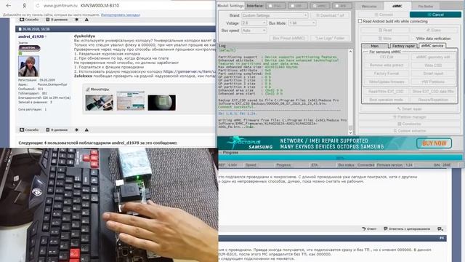Screen dimensions: 465x262
Task: Select the last Interface radio option
Action: [342, 6]
